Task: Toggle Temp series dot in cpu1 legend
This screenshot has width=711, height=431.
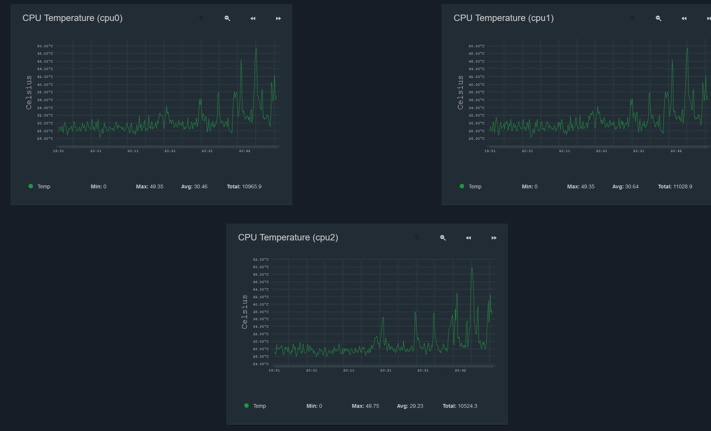Action: coord(462,186)
